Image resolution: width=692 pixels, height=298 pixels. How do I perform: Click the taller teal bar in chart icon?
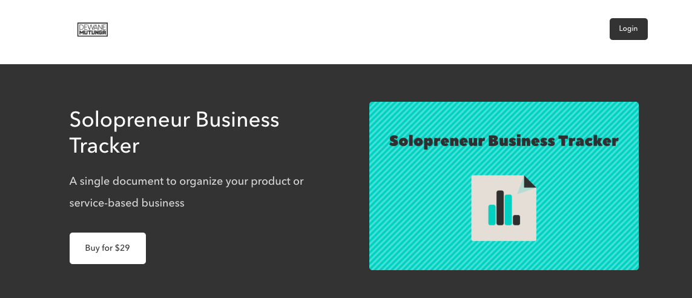(x=508, y=210)
